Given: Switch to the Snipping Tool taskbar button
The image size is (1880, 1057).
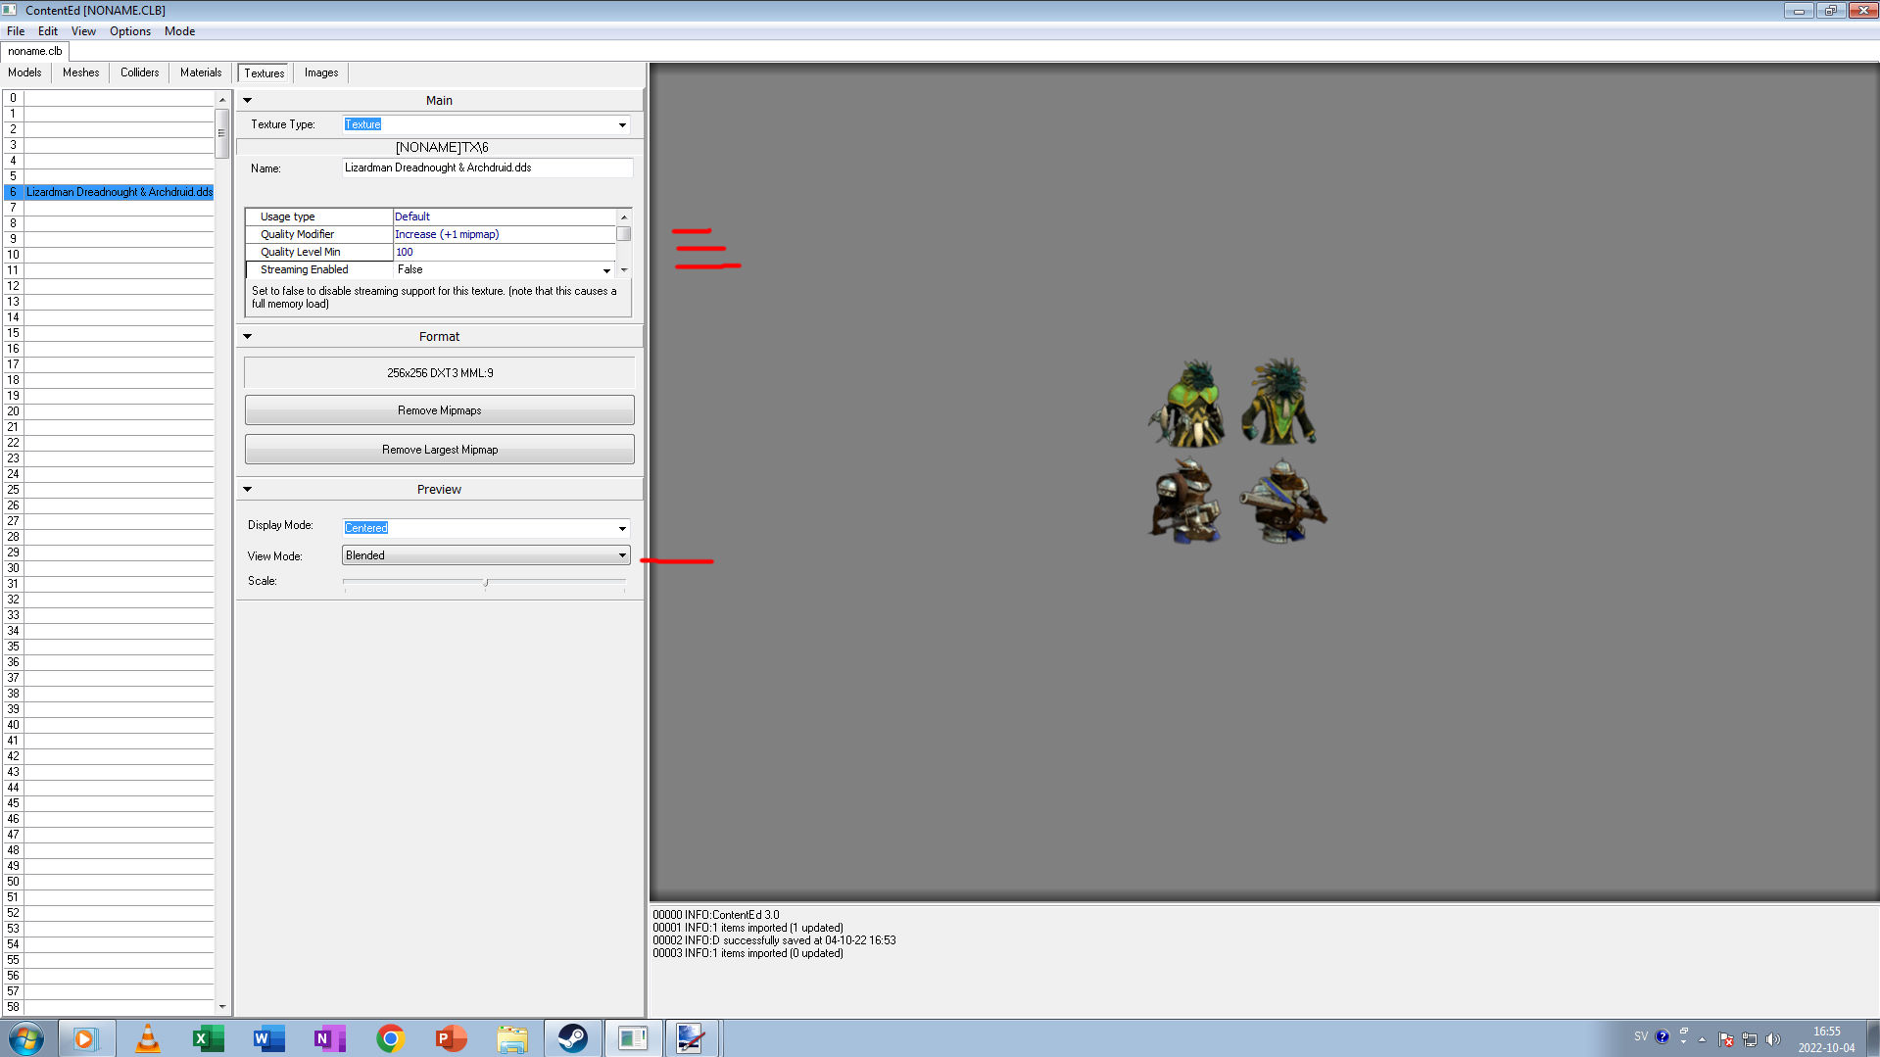Looking at the screenshot, I should tap(692, 1038).
